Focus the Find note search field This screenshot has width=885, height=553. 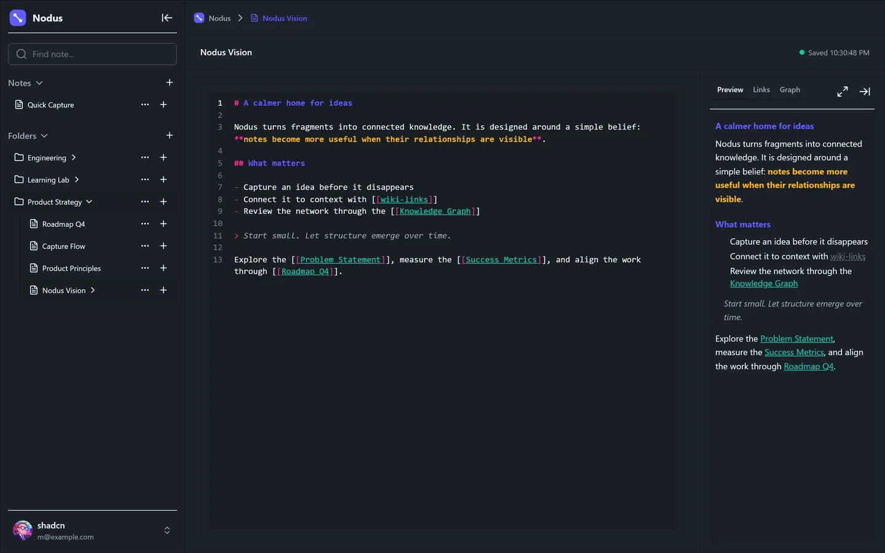pyautogui.click(x=92, y=54)
